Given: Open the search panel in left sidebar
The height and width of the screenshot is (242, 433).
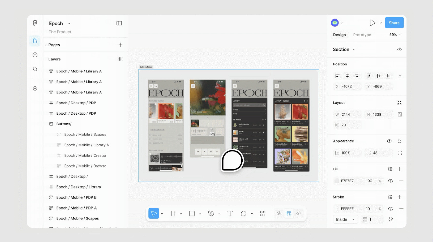Looking at the screenshot, I should (35, 69).
